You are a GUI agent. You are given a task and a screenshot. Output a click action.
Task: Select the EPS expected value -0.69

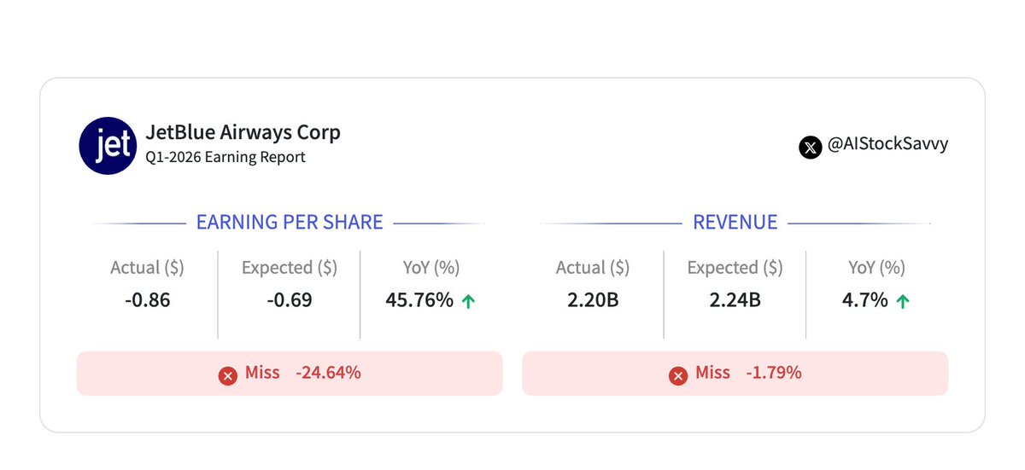pos(289,300)
